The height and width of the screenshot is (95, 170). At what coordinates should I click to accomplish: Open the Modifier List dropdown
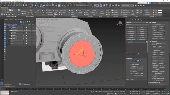137,25
